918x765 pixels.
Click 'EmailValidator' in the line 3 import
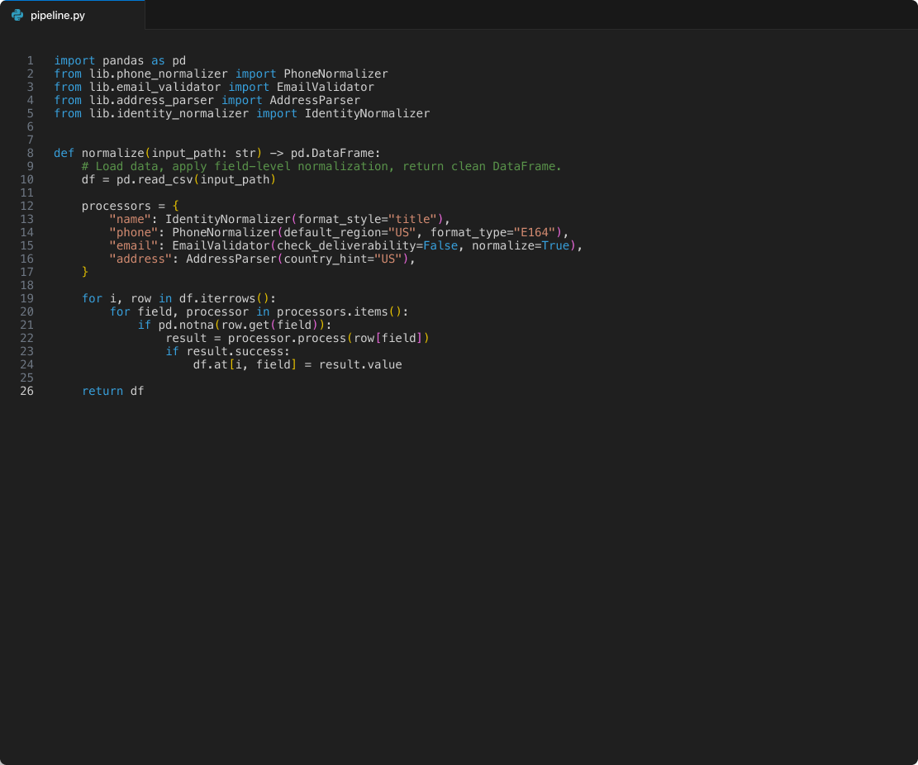[x=325, y=88]
